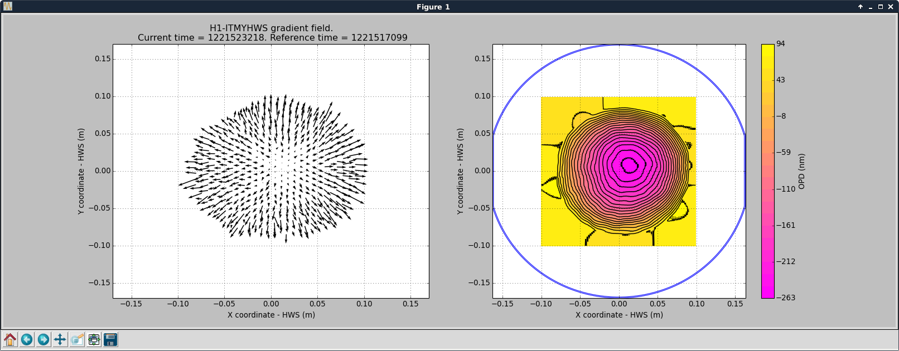Click the colorbar tick value −8

click(x=781, y=116)
